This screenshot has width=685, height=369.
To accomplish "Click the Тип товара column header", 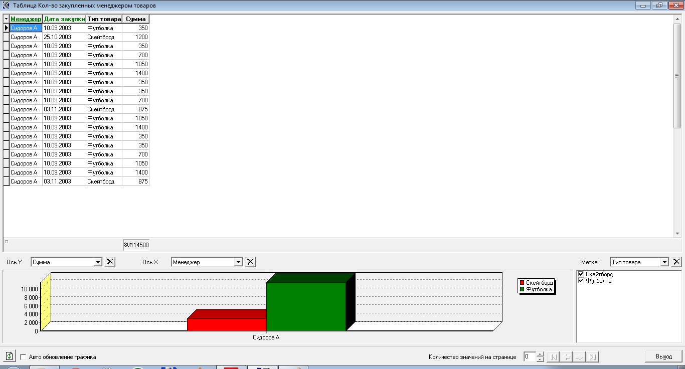I will click(x=104, y=19).
